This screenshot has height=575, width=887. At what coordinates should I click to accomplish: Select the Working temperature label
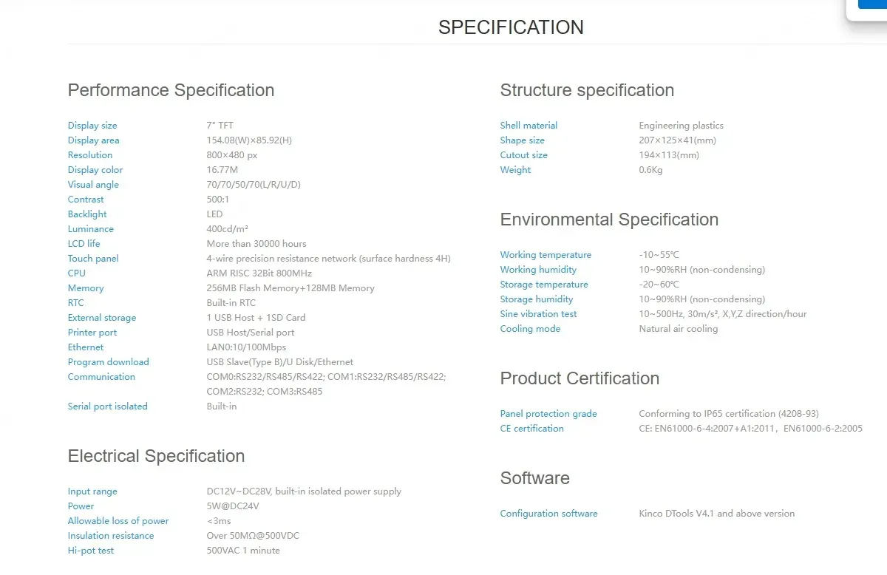click(x=546, y=255)
